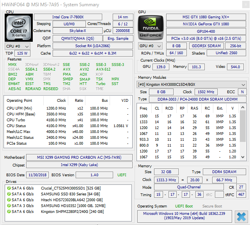Click the Intel Core i7-7800X name field
250x225 pixels.
(68, 17)
